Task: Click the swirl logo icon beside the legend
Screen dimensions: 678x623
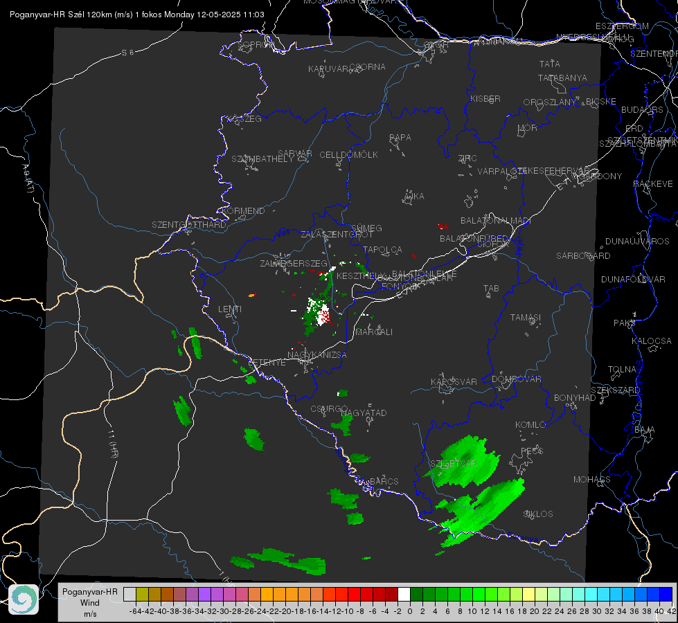Action: click(24, 599)
